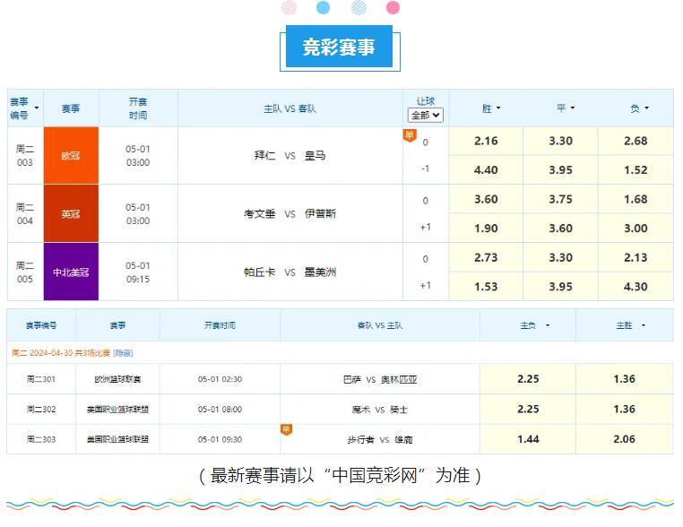Image resolution: width=683 pixels, height=527 pixels.
Task: Select the purple 中北美冠 league badge
Action: point(71,272)
